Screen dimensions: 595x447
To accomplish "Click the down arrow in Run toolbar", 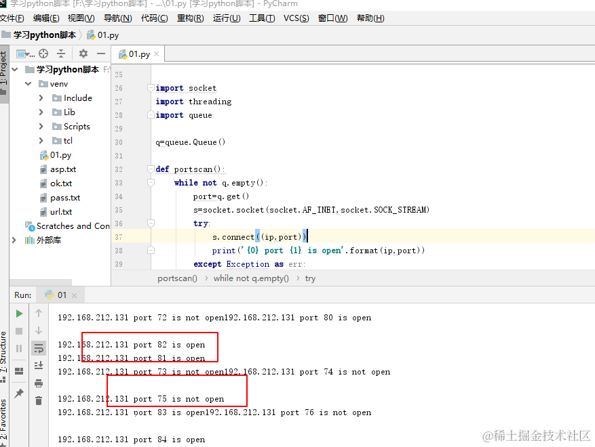I will [x=39, y=331].
